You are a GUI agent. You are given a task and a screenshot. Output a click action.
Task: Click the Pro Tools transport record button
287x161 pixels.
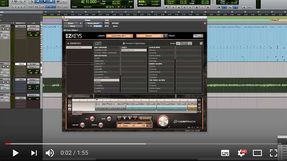click(x=208, y=7)
